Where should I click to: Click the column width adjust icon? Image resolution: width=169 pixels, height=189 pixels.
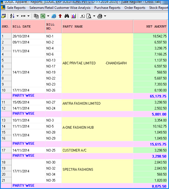pyautogui.click(x=23, y=16)
